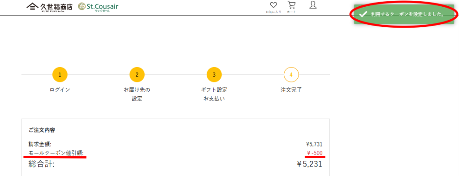This screenshot has width=459, height=176.
Task: Click the お届け先の設定 step label
Action: click(x=137, y=94)
